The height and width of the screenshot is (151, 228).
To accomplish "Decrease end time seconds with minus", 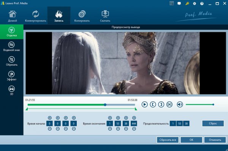I will point(126,129).
